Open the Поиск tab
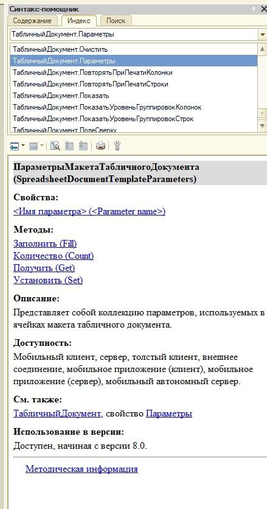The width and height of the screenshot is (267, 509). tap(116, 21)
